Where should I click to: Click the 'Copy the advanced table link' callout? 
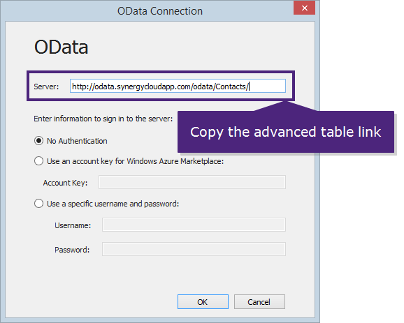click(x=286, y=132)
